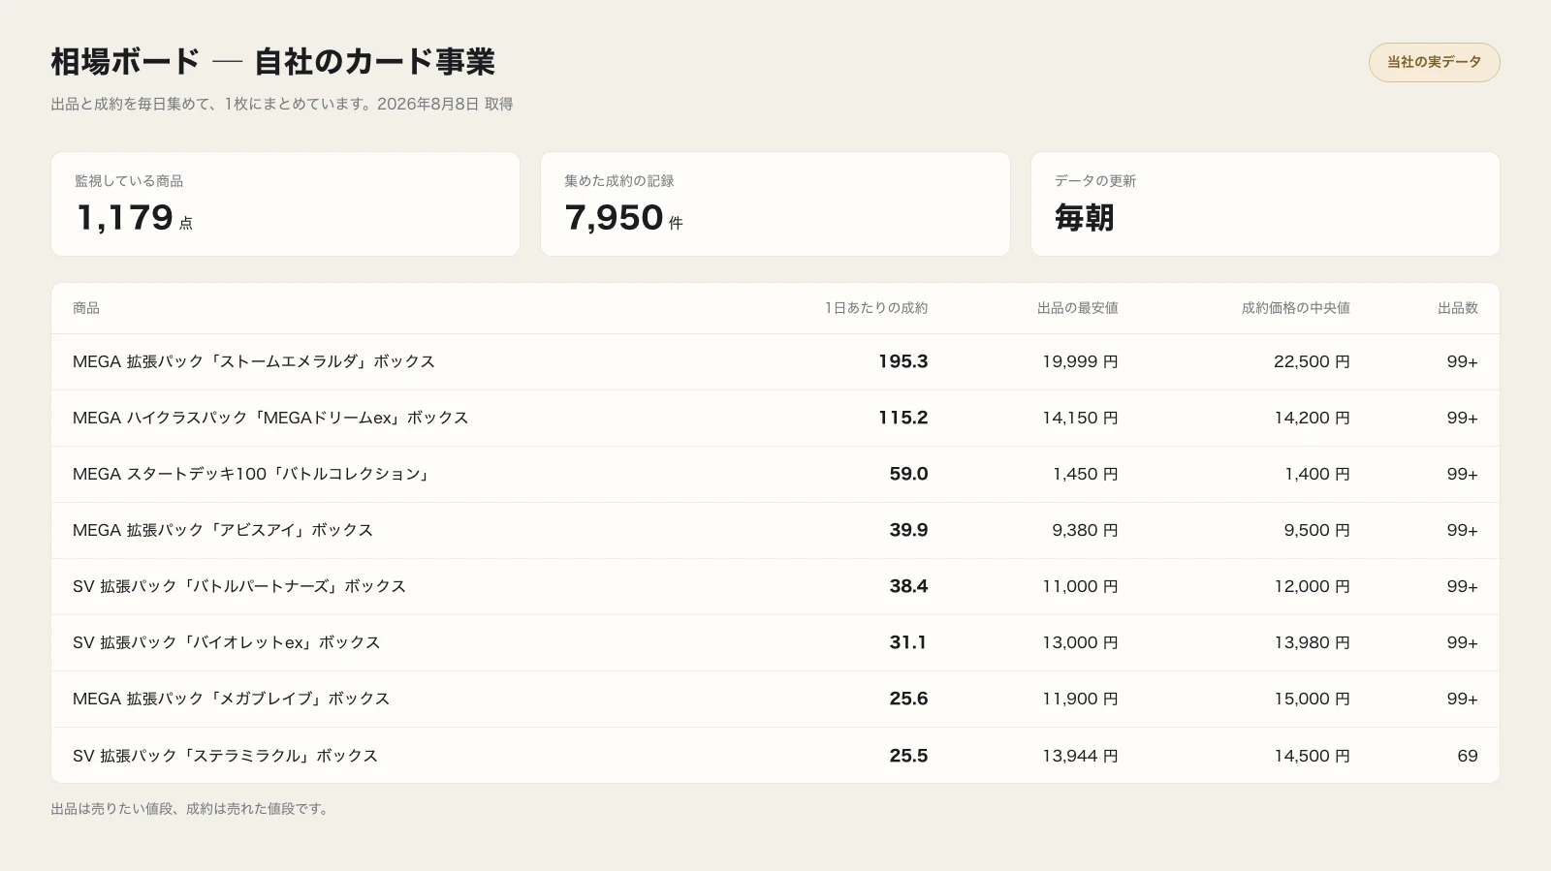This screenshot has width=1551, height=871.
Task: Click the daily sales value 38.4
Action: pos(908,586)
